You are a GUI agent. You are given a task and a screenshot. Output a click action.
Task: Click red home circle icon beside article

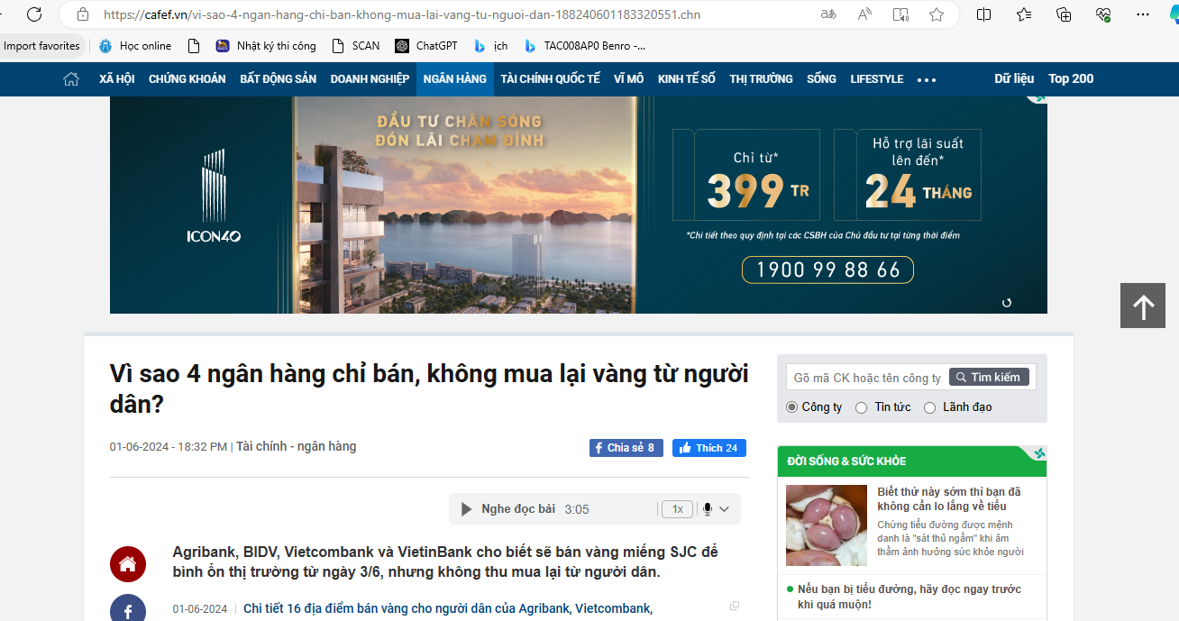[128, 564]
